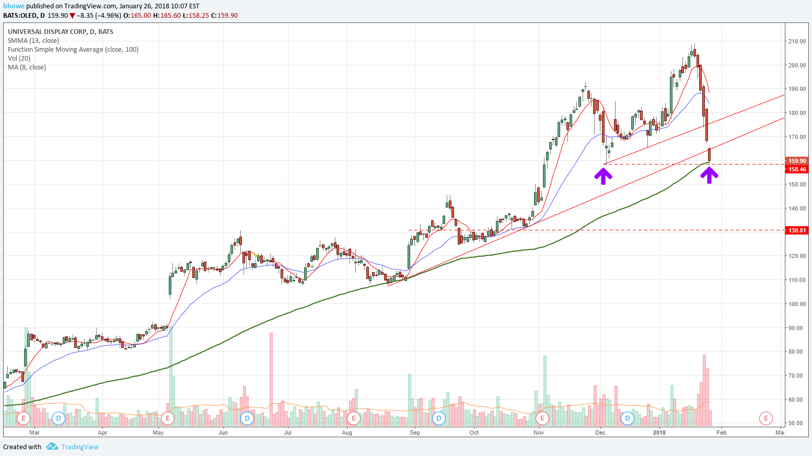This screenshot has height=456, width=812.
Task: Click the H:165.60 high value
Action: tap(167, 16)
